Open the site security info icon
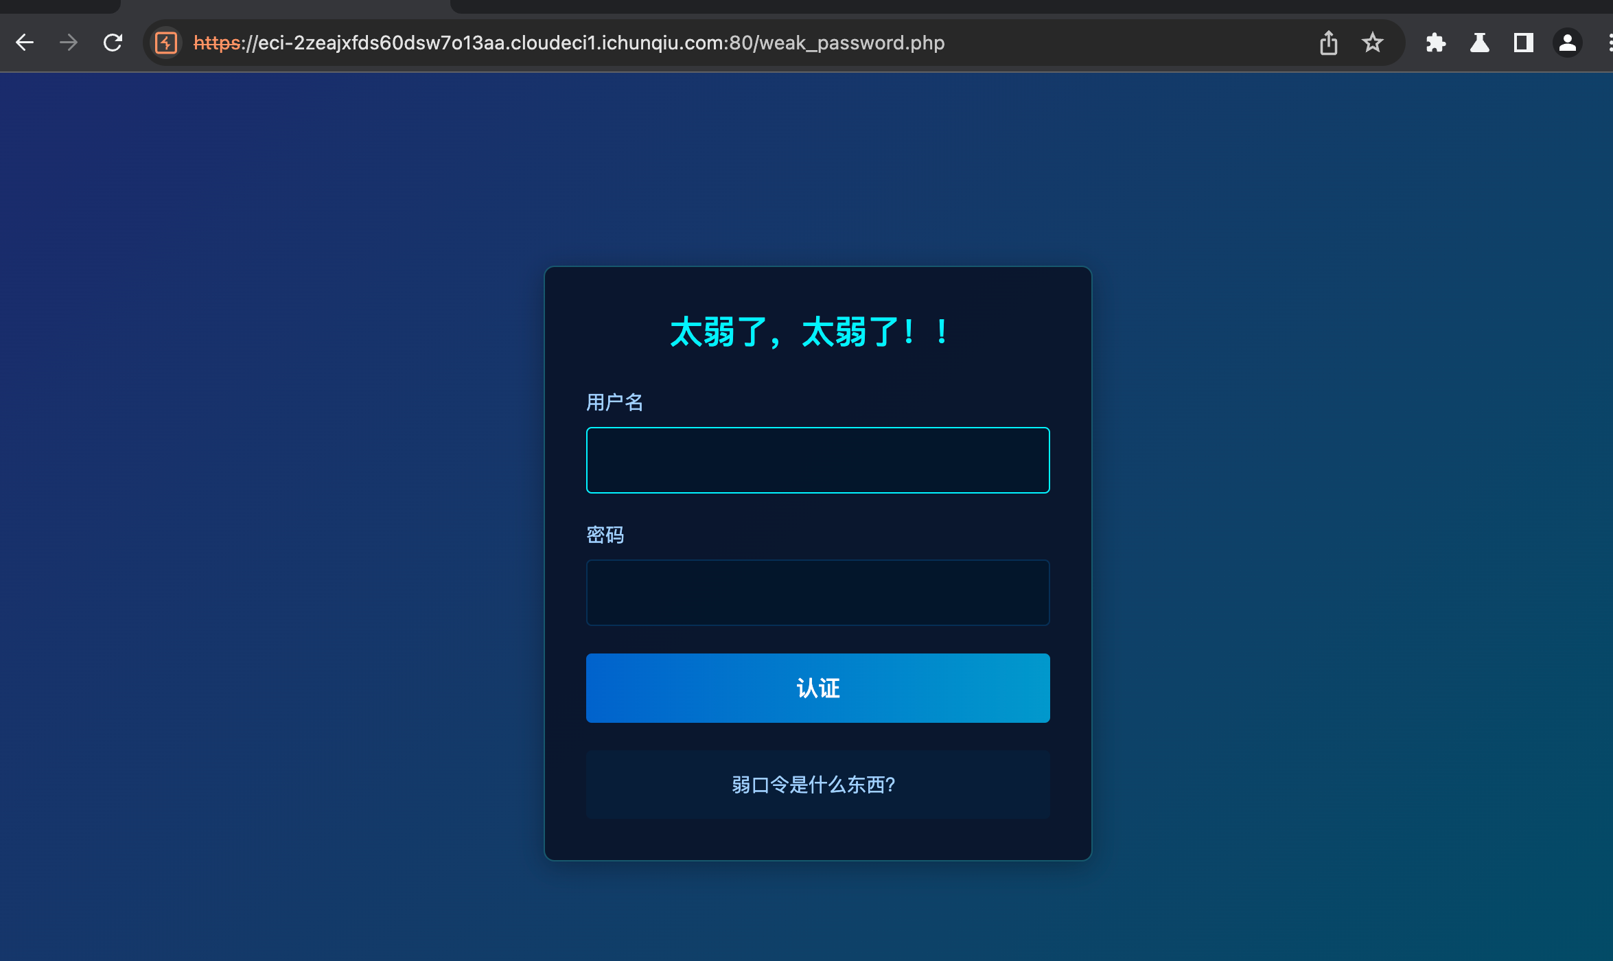Screen dimensions: 1613x961 click(166, 43)
